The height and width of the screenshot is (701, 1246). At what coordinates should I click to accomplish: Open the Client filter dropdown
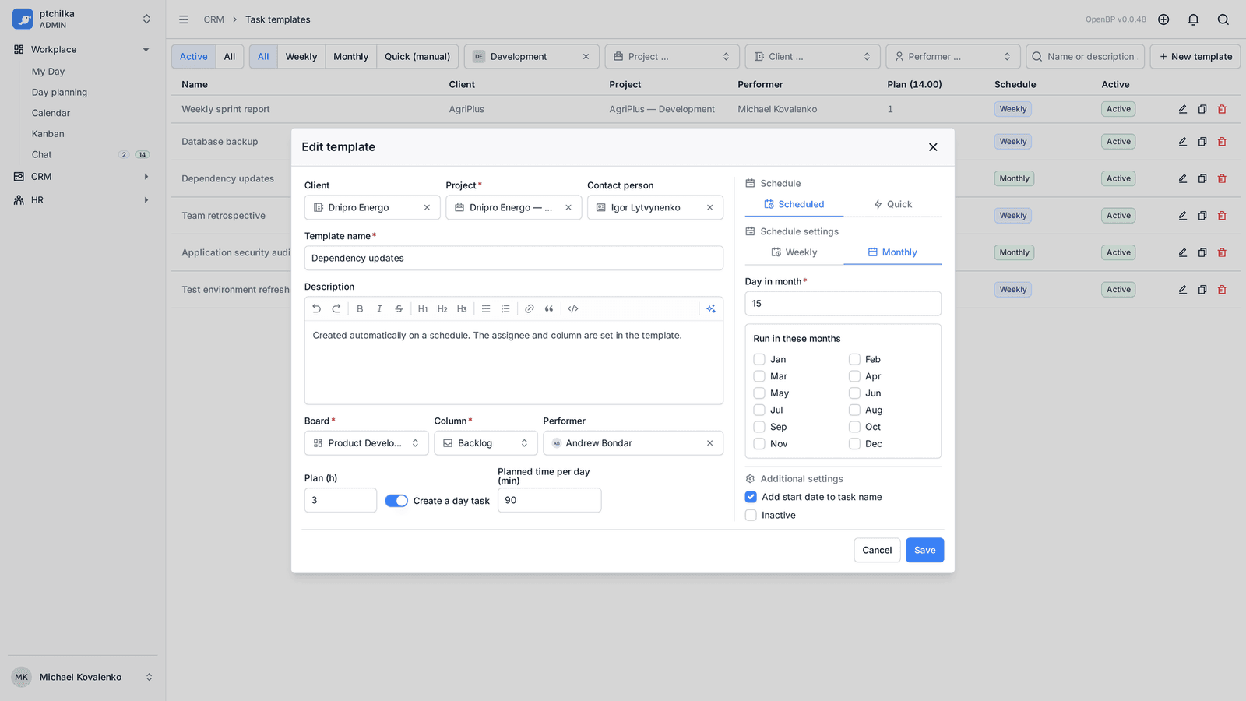tap(812, 57)
